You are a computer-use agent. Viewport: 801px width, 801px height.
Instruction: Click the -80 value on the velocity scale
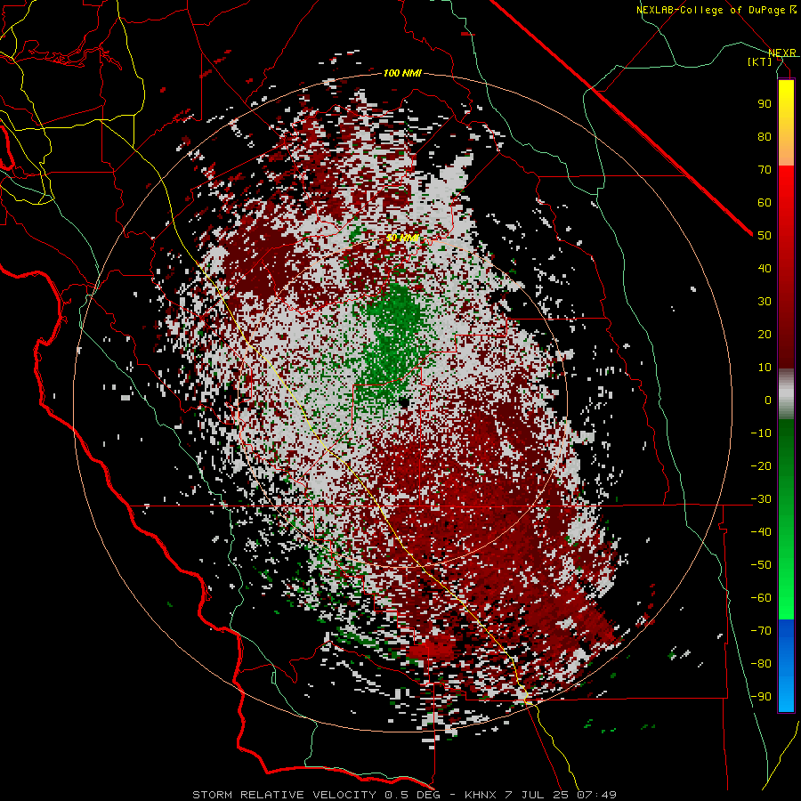[761, 664]
